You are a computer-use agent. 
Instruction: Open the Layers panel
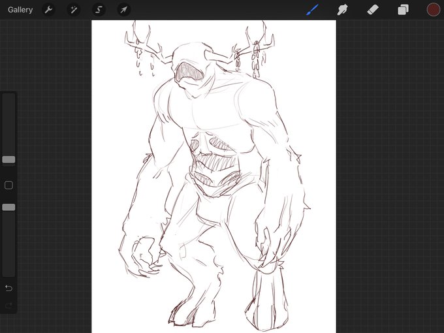pyautogui.click(x=403, y=10)
